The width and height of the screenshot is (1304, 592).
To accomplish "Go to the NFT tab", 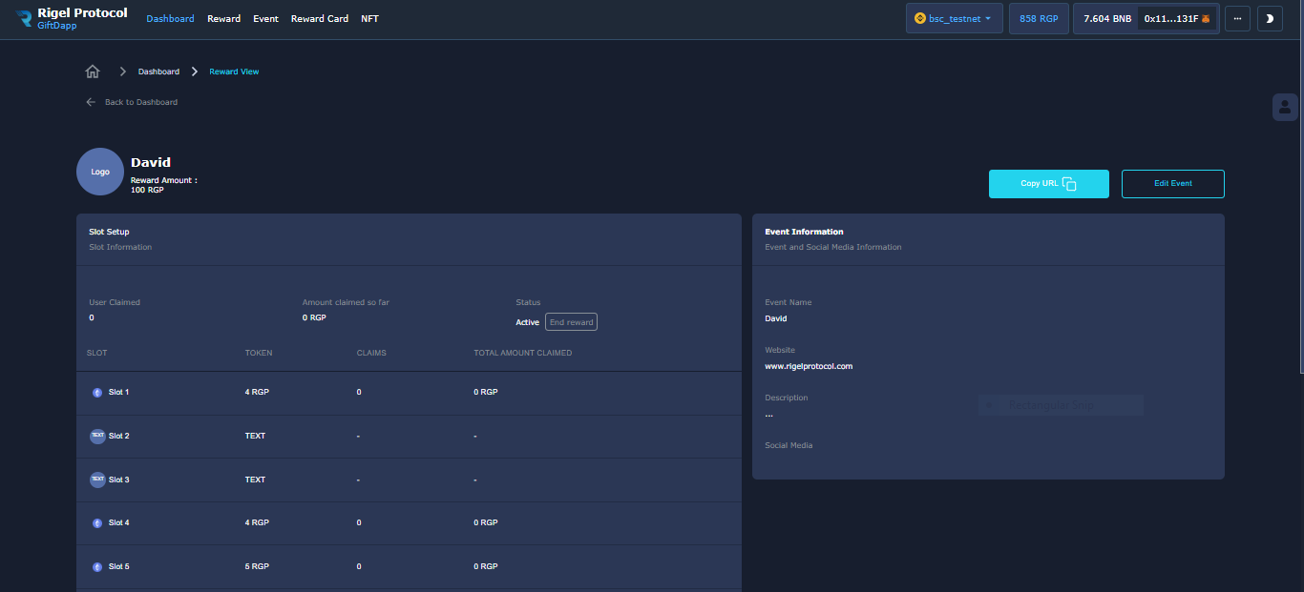I will click(x=369, y=19).
